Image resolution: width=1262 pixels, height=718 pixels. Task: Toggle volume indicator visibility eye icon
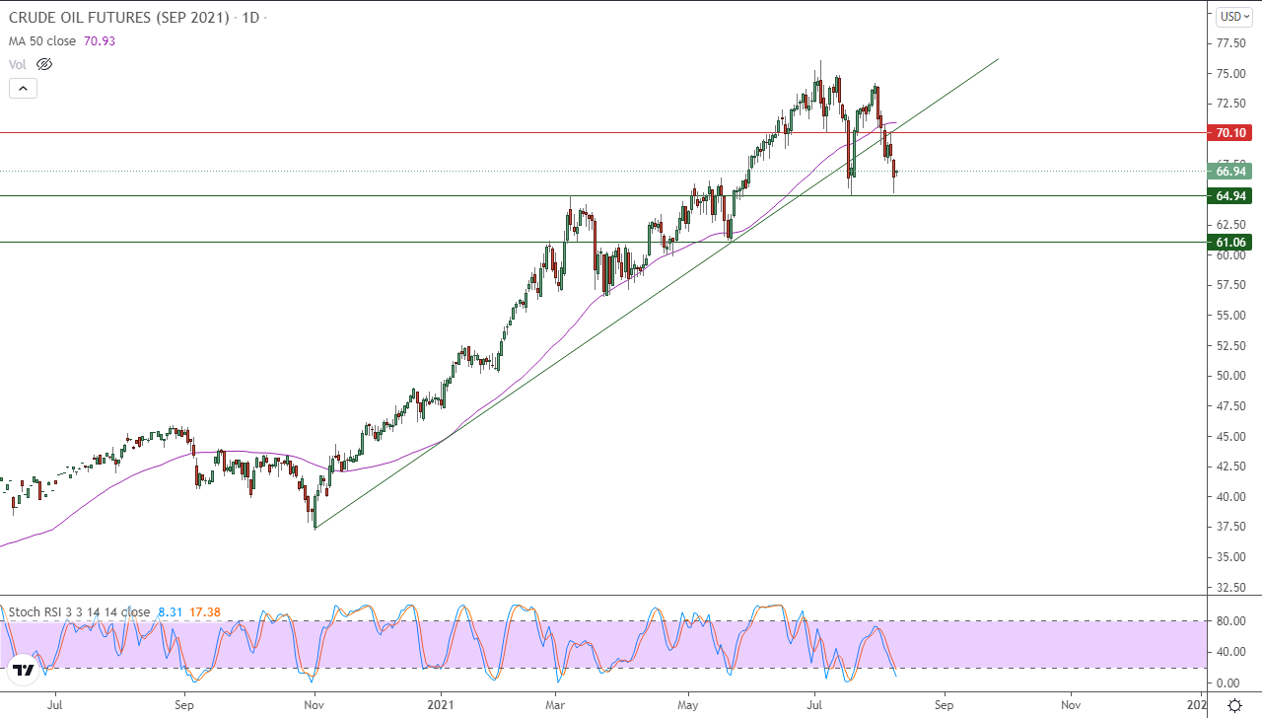pyautogui.click(x=44, y=64)
